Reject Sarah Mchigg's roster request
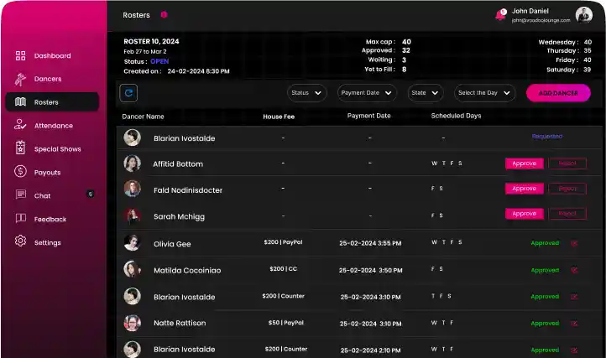606x358 pixels. 567,214
